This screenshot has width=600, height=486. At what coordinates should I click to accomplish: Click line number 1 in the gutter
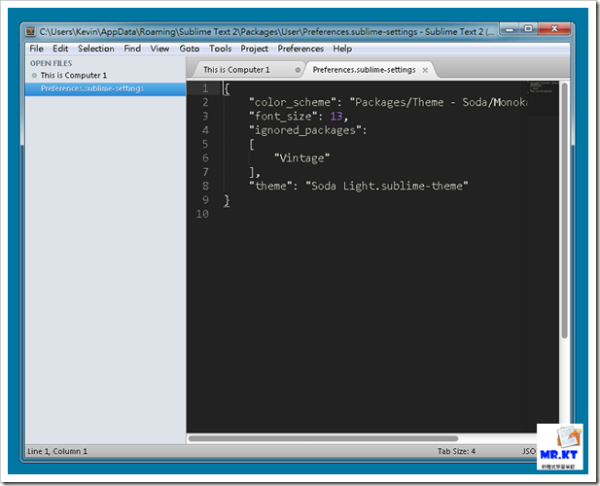point(205,88)
